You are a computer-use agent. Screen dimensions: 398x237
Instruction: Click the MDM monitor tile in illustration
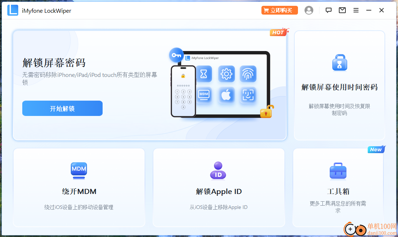pyautogui.click(x=204, y=95)
